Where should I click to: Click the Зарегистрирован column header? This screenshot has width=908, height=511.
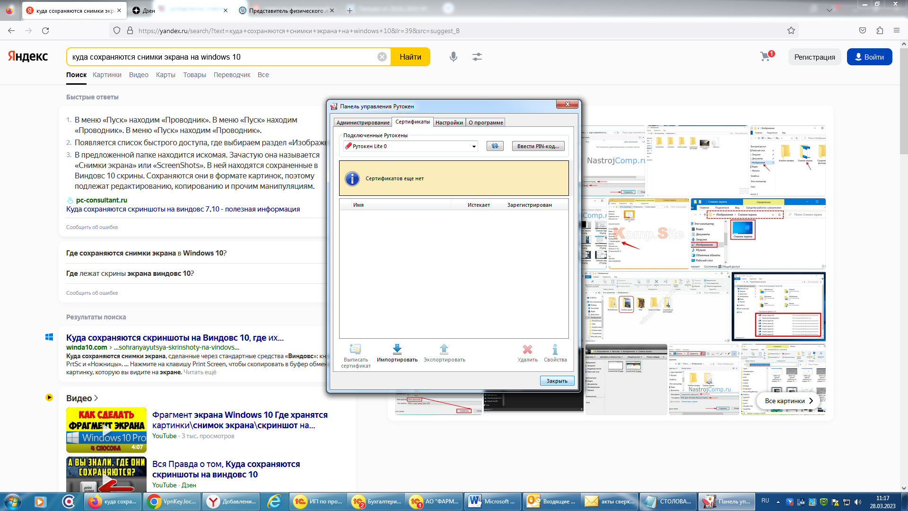[530, 205]
